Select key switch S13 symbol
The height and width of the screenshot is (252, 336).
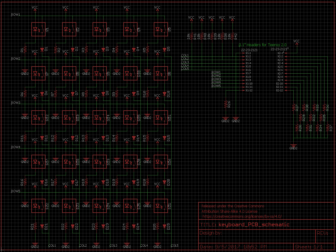point(69,117)
